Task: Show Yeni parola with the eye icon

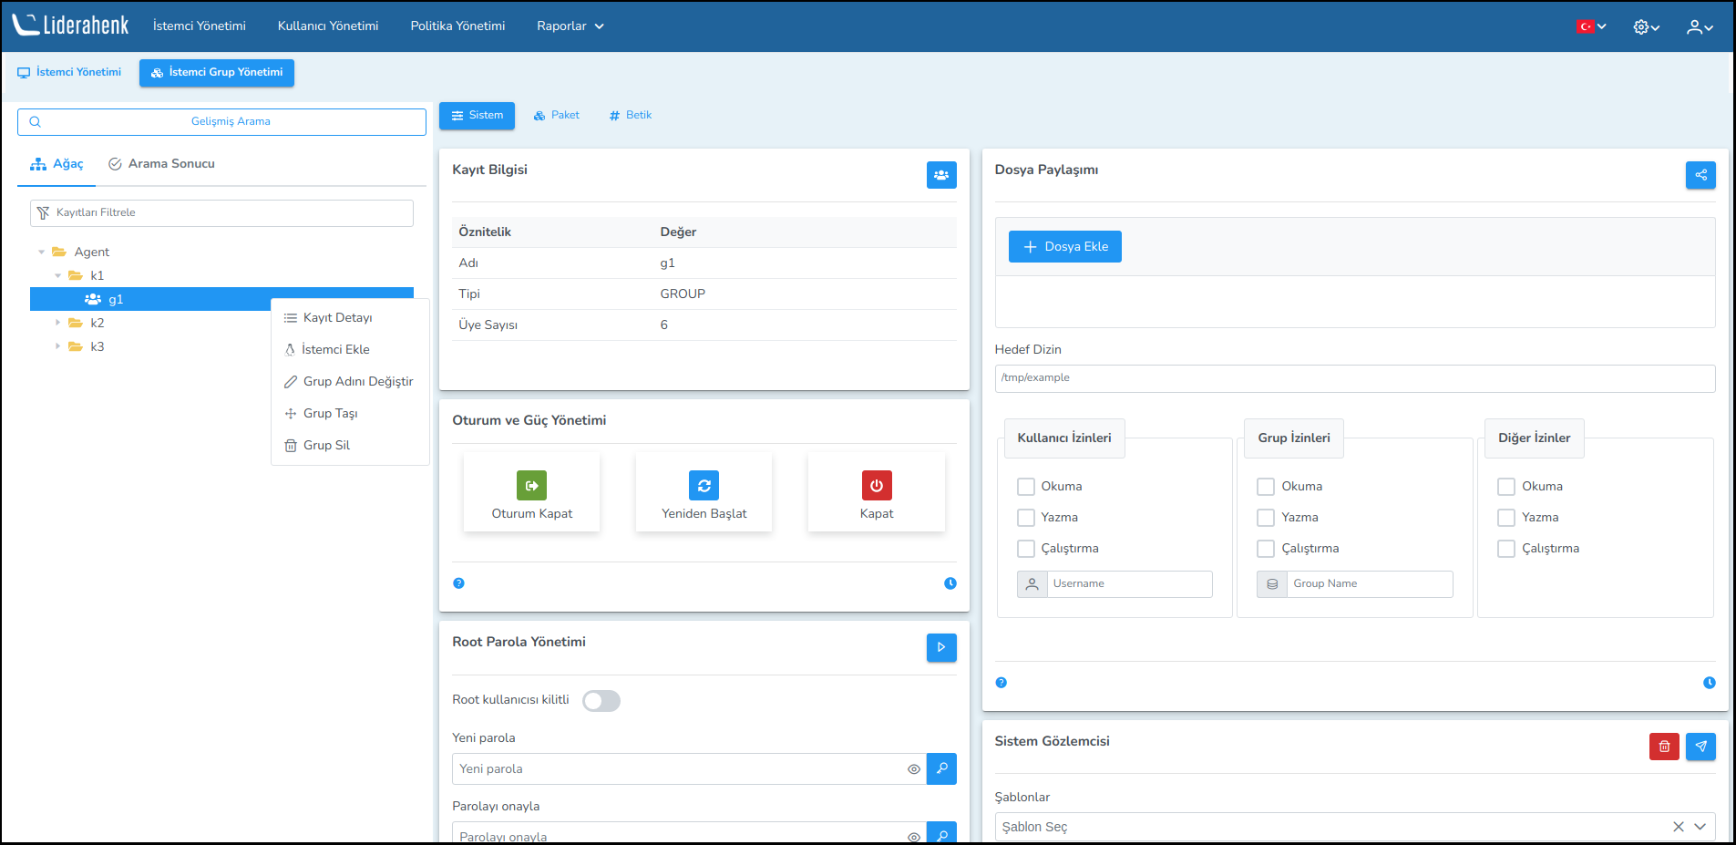Action: (913, 769)
